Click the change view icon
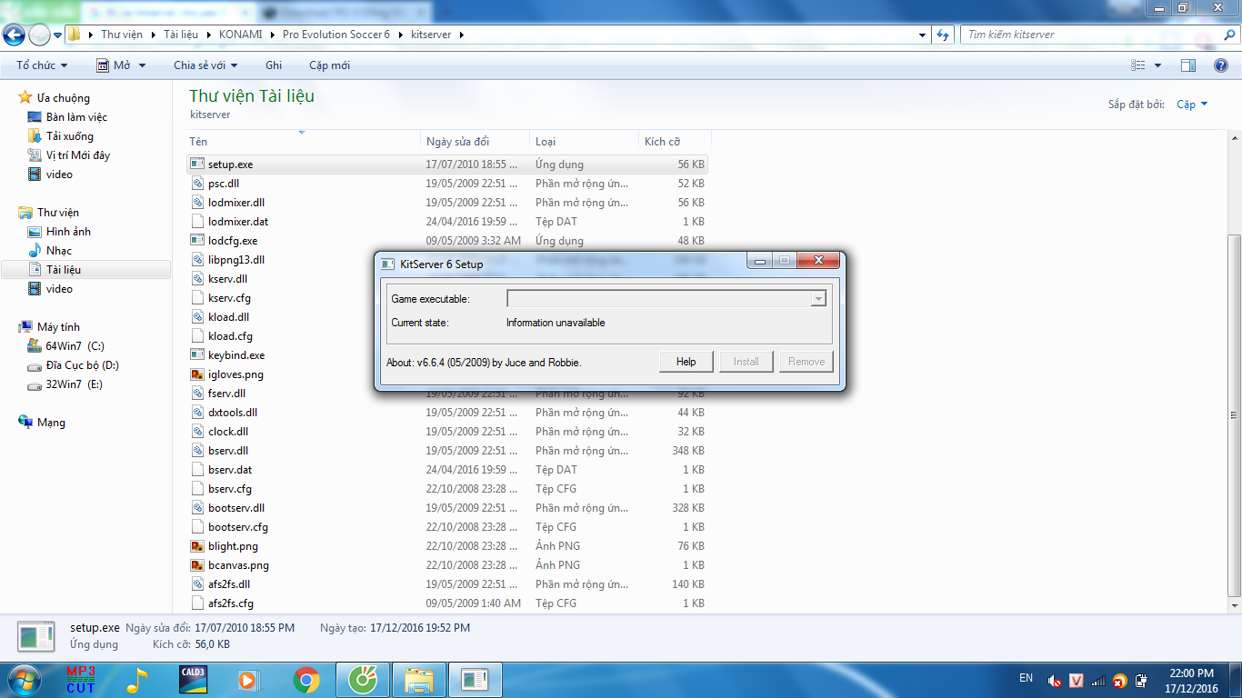 (1138, 65)
